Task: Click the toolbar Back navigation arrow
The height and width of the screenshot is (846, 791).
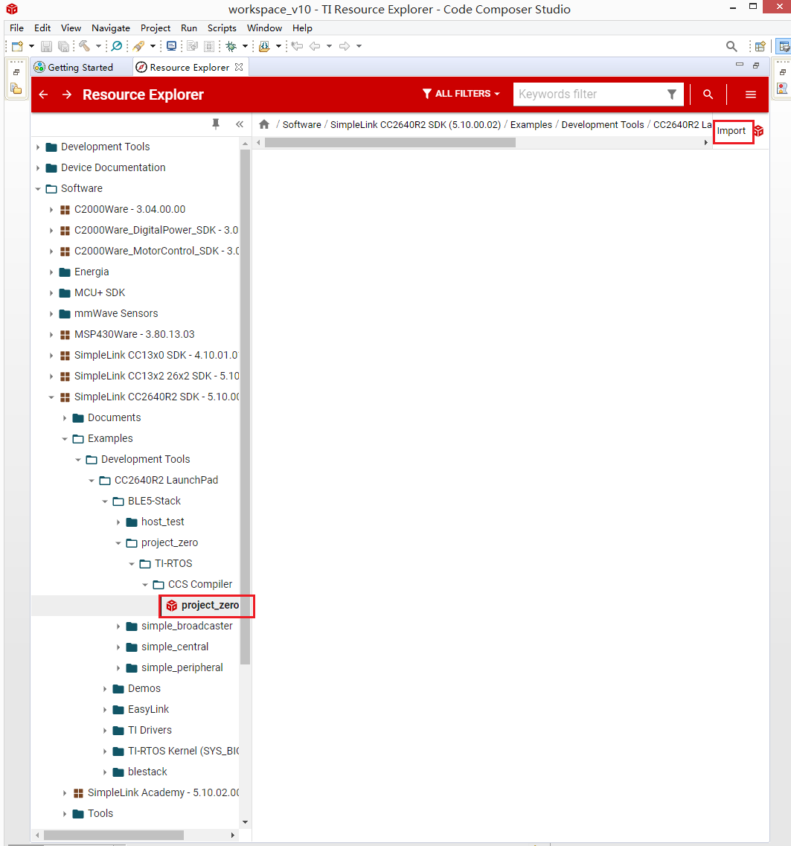Action: (315, 46)
